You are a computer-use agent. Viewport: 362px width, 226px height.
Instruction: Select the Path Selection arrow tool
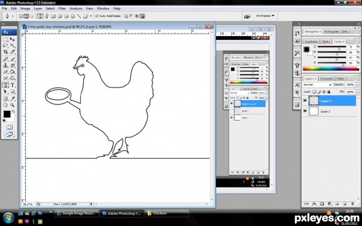tap(5, 92)
